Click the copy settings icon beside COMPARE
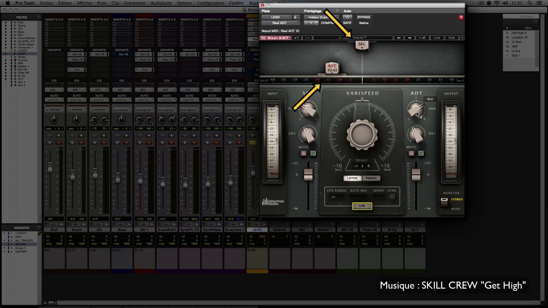 pyautogui.click(x=316, y=23)
